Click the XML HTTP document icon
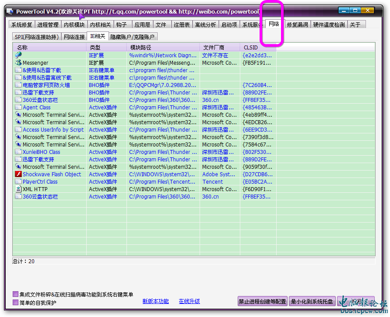 [18, 189]
